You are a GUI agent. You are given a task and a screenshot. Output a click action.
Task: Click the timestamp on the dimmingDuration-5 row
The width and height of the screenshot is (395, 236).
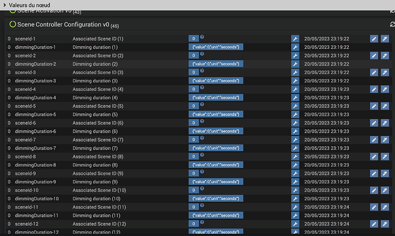[x=326, y=114]
